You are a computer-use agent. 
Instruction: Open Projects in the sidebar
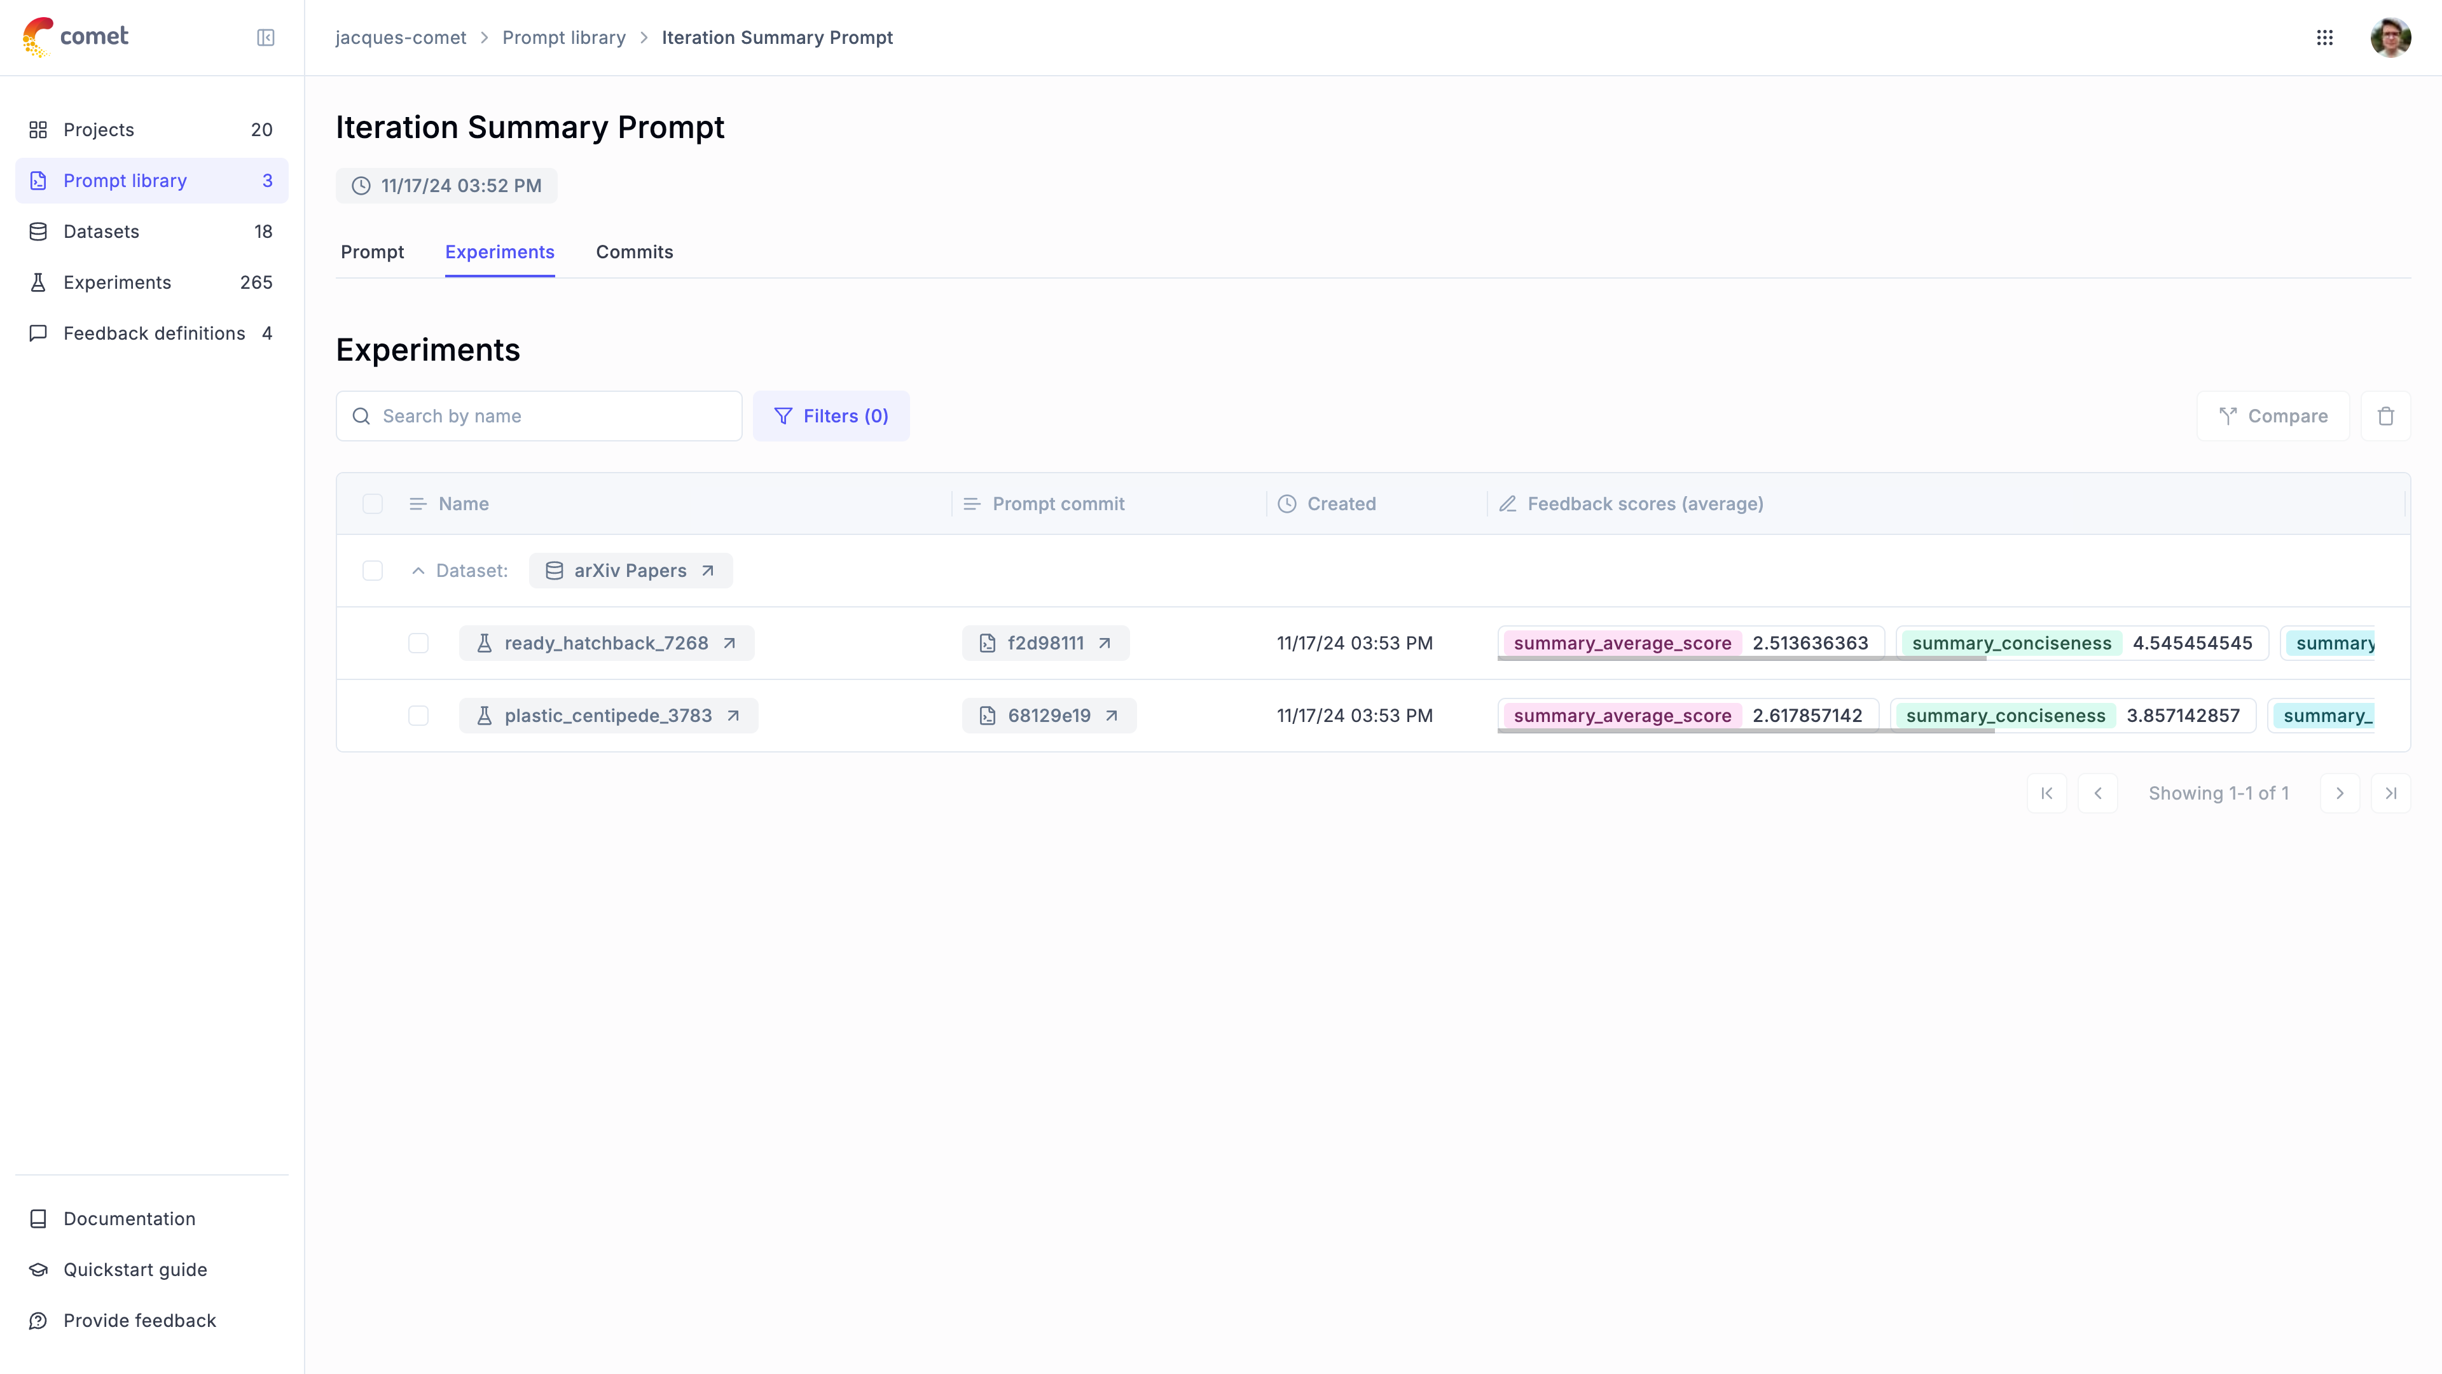(152, 130)
